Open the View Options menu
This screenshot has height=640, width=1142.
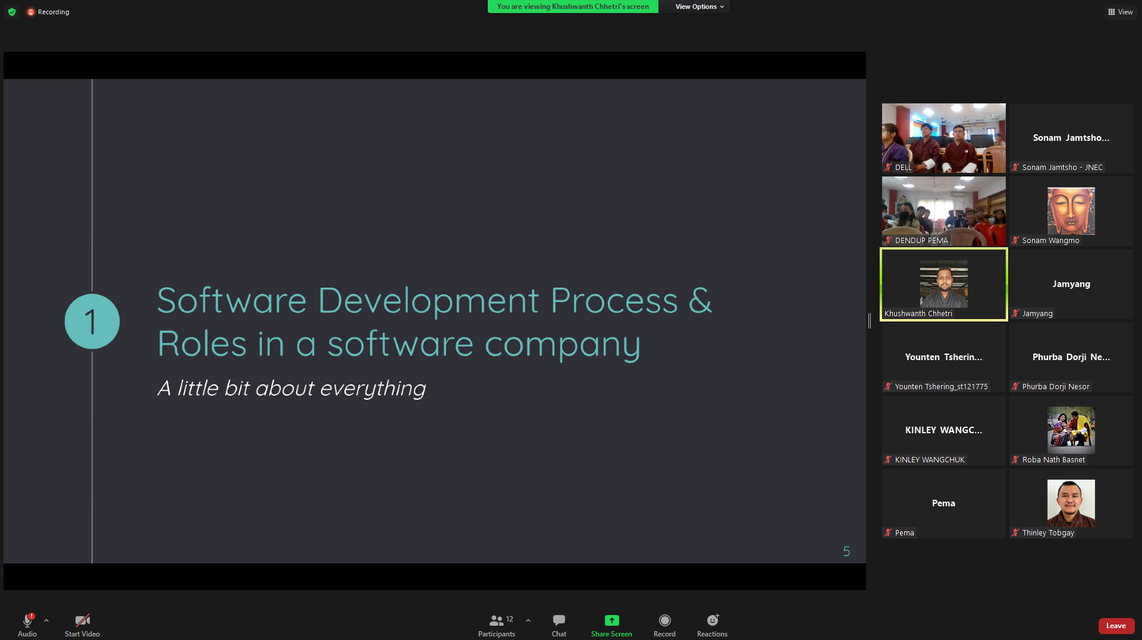coord(698,7)
